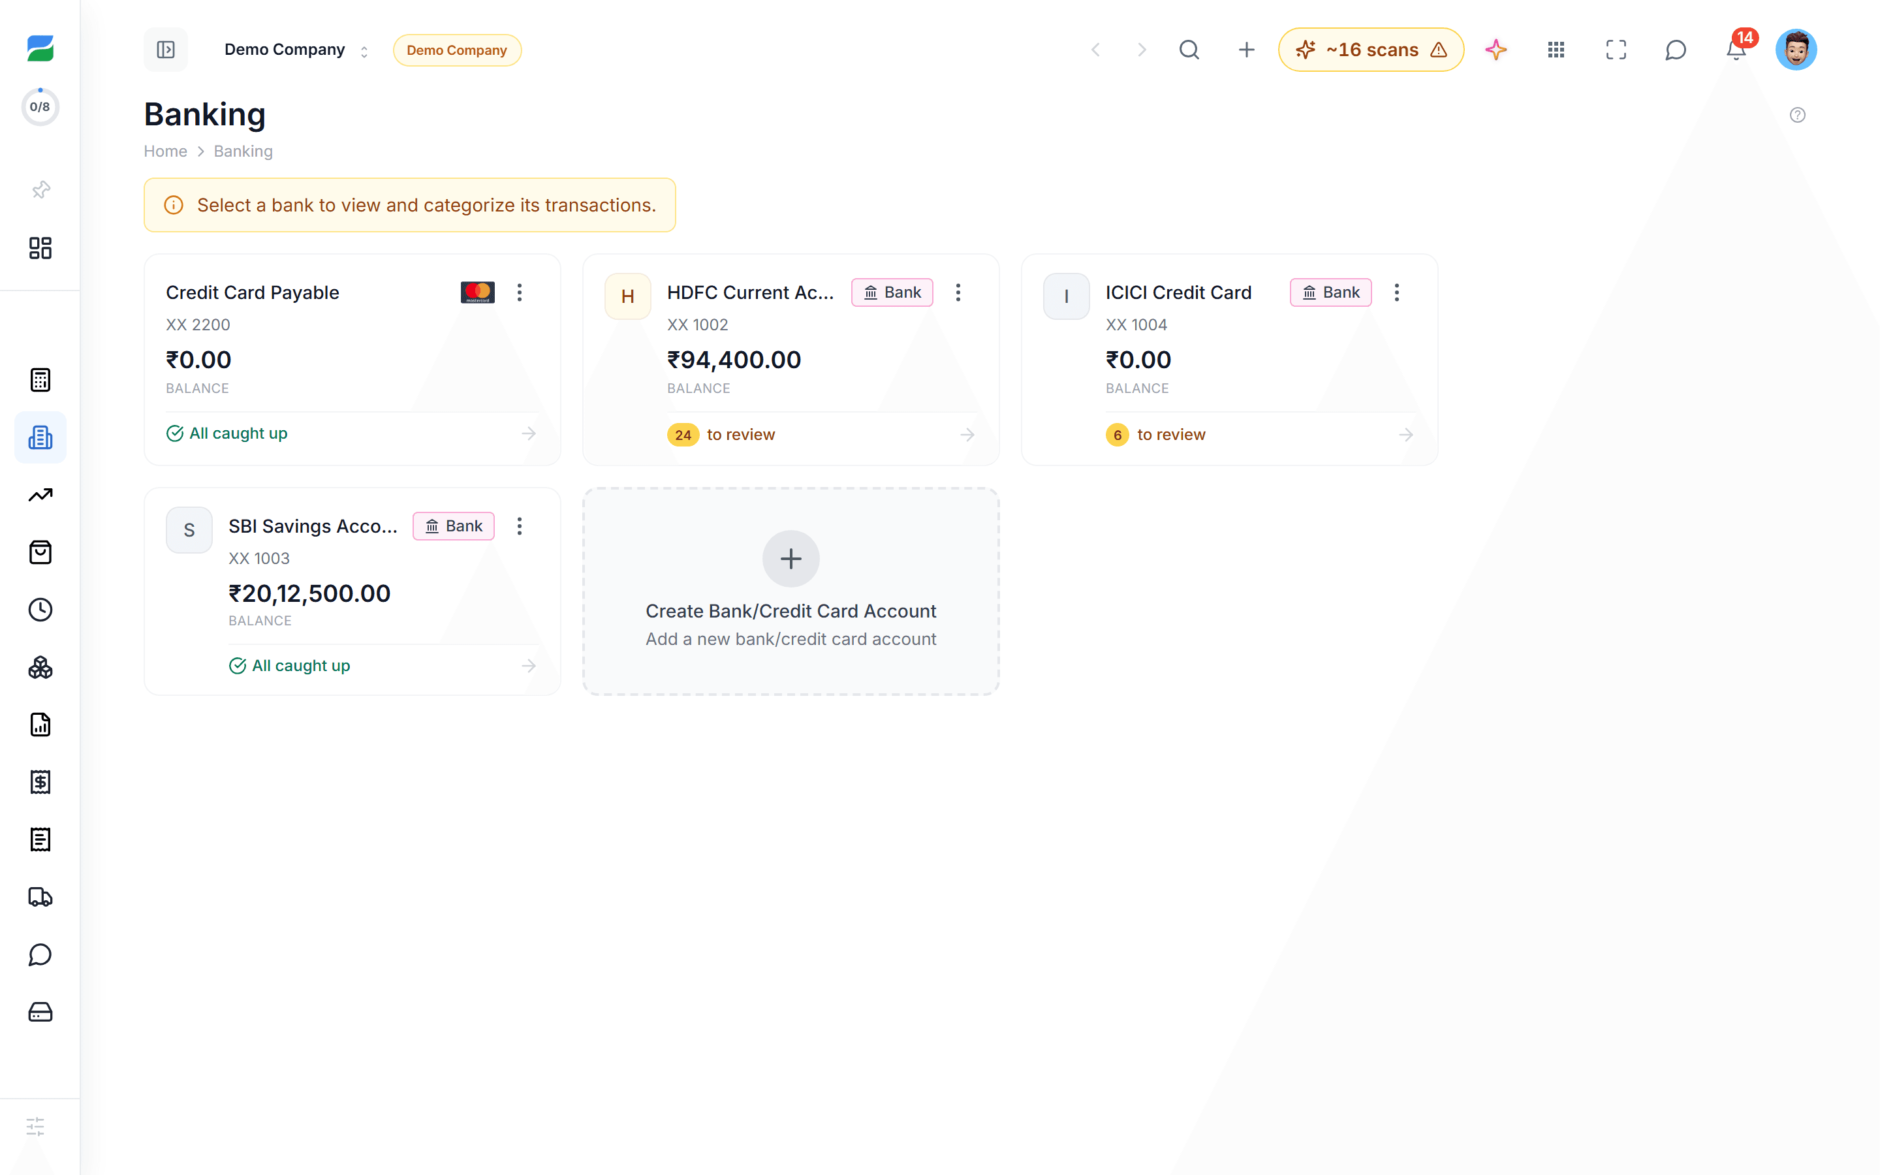Click the ₹94,400.00 balance on HDFC card
Image resolution: width=1880 pixels, height=1175 pixels.
734,360
